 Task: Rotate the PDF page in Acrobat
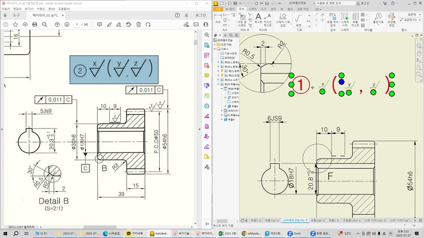[148, 24]
